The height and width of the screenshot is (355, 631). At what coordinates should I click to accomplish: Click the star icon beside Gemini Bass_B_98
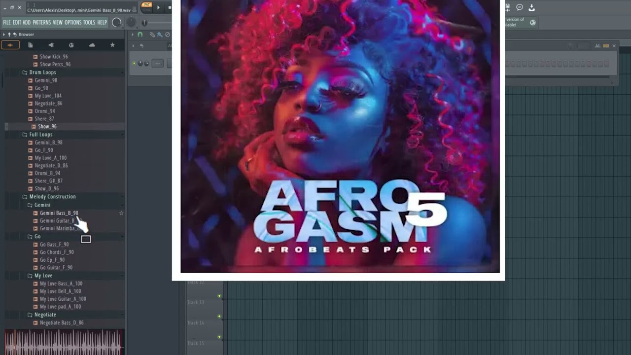click(121, 213)
